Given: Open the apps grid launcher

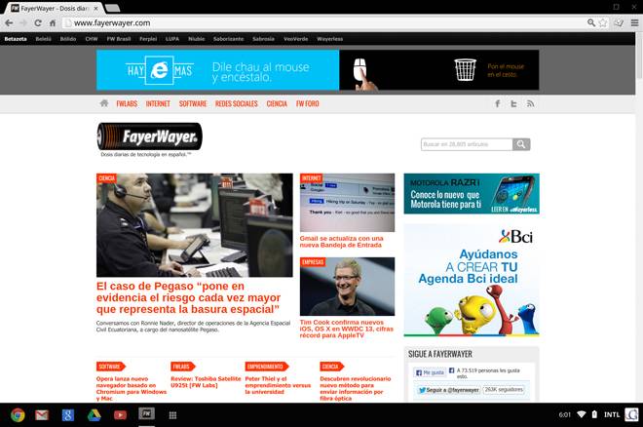Looking at the screenshot, I should 173,415.
